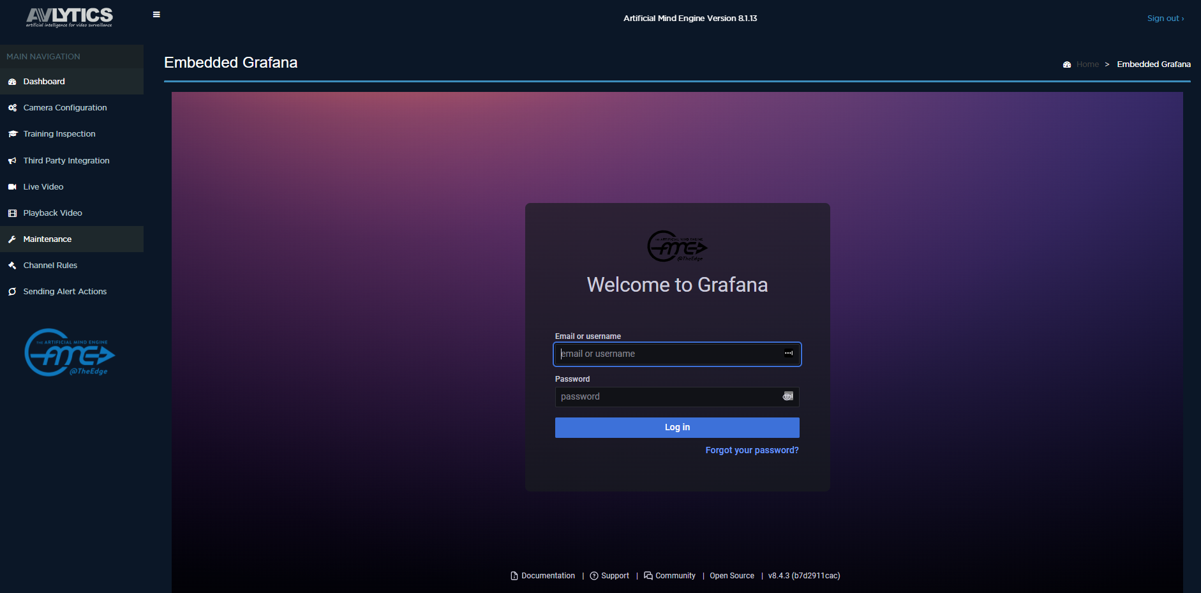1201x593 pixels.
Task: Open the Live Video page
Action: 71,187
